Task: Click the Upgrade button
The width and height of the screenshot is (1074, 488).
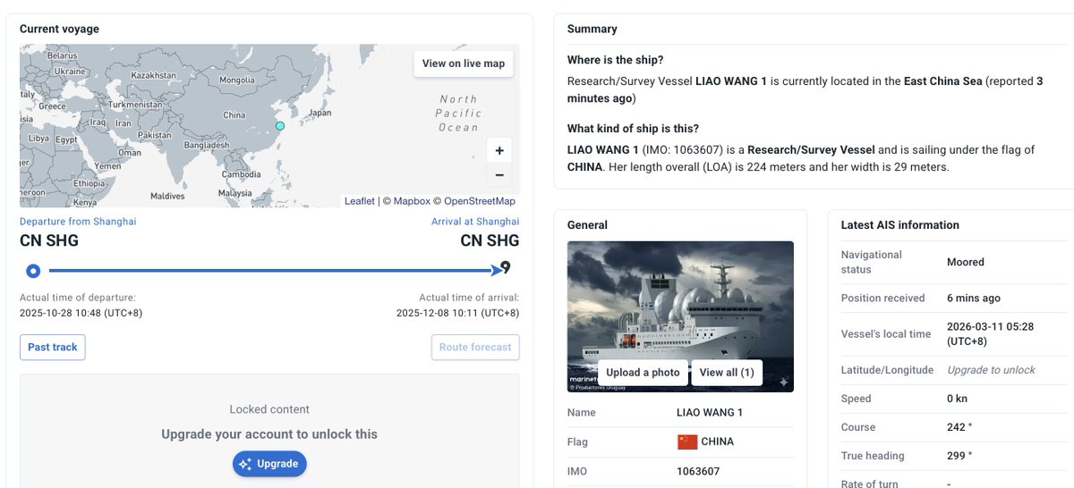Action: point(269,464)
